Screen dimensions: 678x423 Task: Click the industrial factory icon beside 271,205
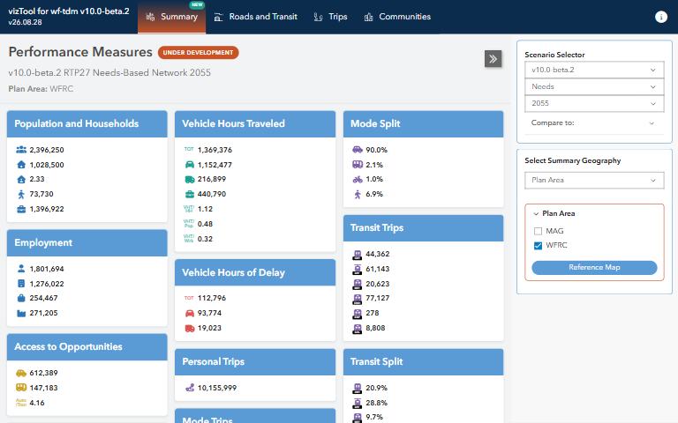(21, 313)
